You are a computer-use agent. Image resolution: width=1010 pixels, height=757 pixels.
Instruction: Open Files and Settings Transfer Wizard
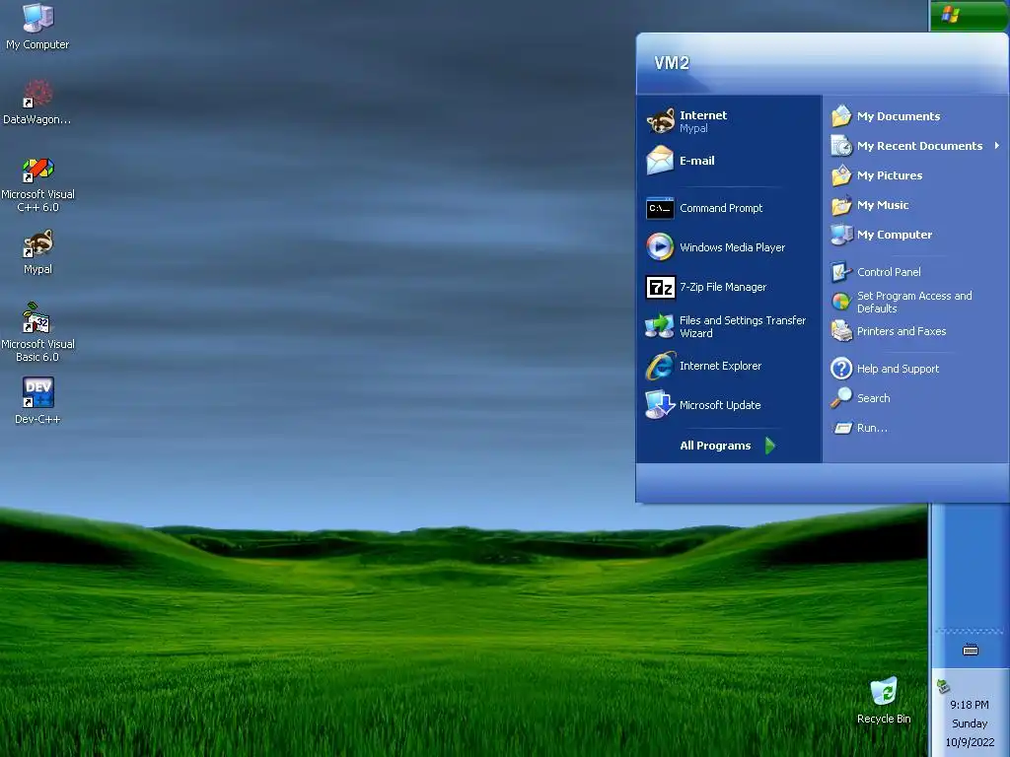pyautogui.click(x=729, y=326)
